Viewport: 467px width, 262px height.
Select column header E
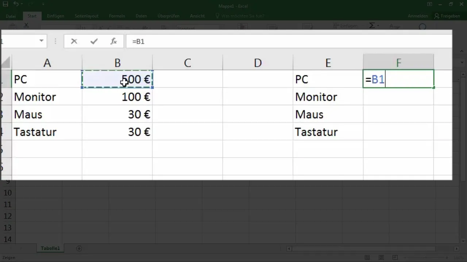pos(328,63)
